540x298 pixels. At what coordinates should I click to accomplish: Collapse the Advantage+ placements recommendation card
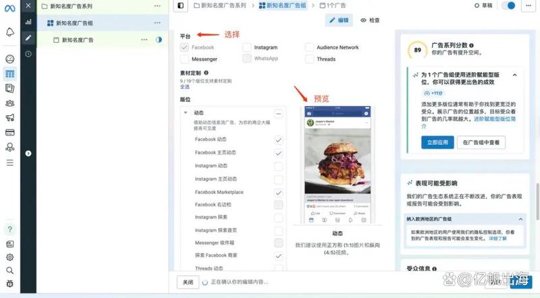tap(514, 75)
